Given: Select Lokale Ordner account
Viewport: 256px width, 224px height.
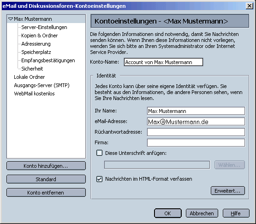Looking at the screenshot, I should (x=30, y=77).
